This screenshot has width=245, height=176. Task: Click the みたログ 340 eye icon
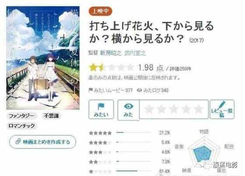(139, 90)
